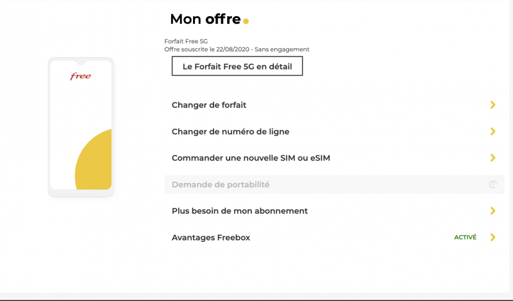This screenshot has height=301, width=513.
Task: Choose Changer de numéro de ligne
Action: point(230,132)
